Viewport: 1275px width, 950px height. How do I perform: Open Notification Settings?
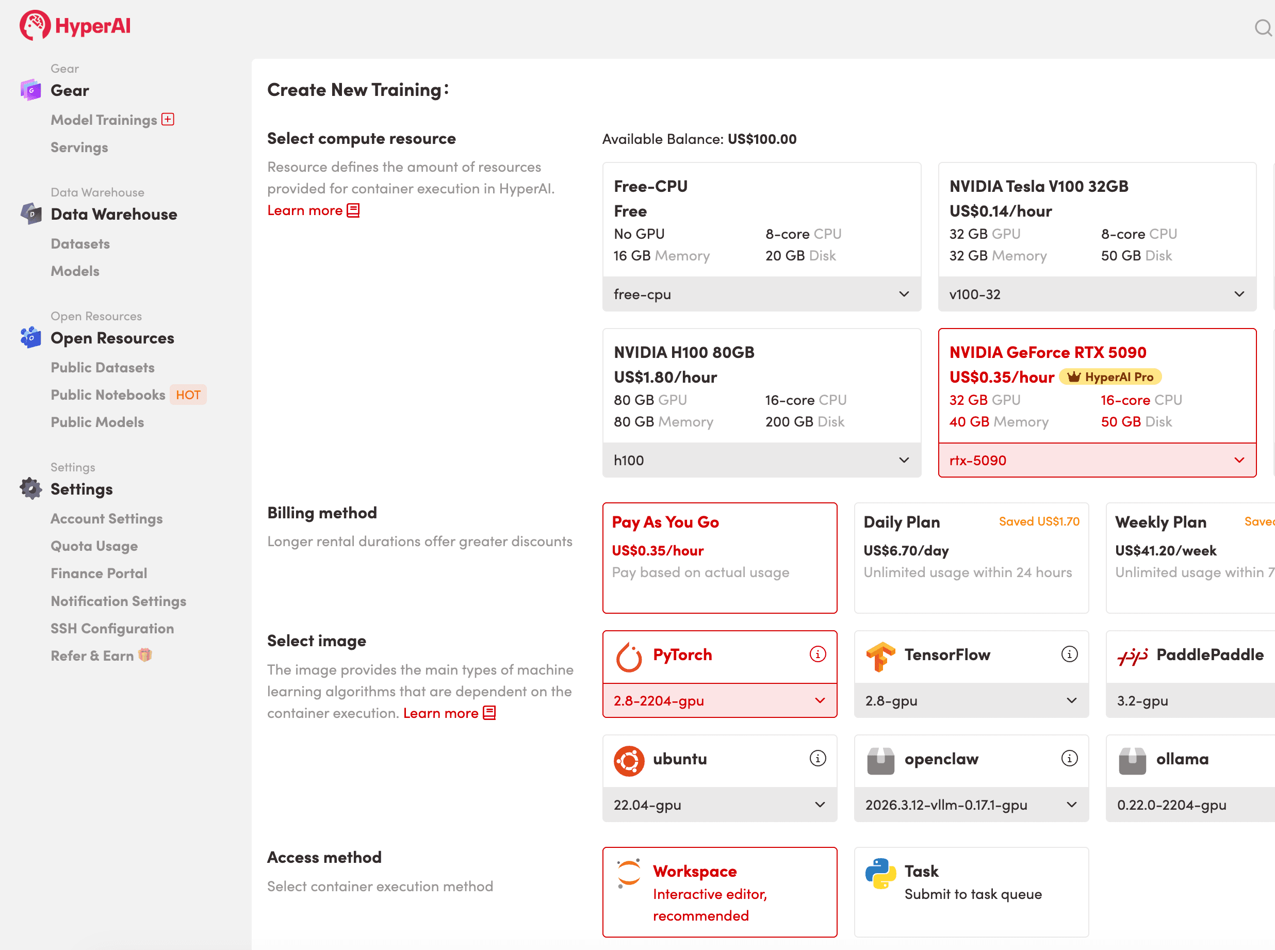119,601
